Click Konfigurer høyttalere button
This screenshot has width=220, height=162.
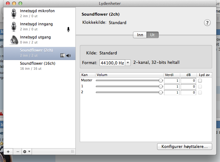pos(185,146)
